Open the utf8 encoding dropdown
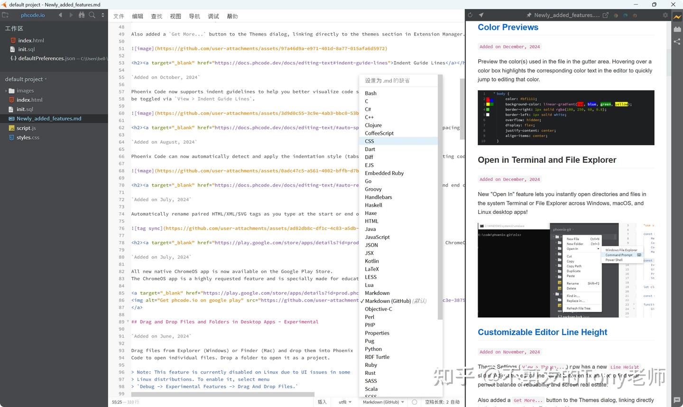The width and height of the screenshot is (683, 407). tap(344, 402)
